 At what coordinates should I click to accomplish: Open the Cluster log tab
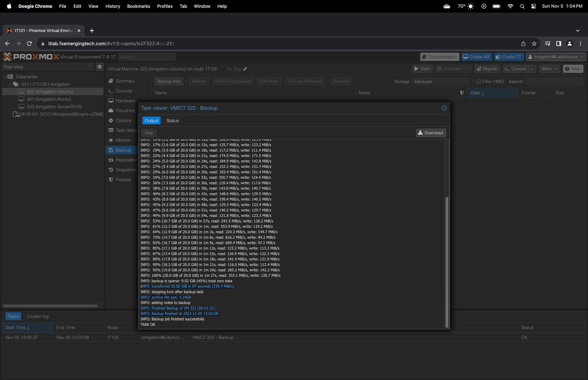[38, 316]
